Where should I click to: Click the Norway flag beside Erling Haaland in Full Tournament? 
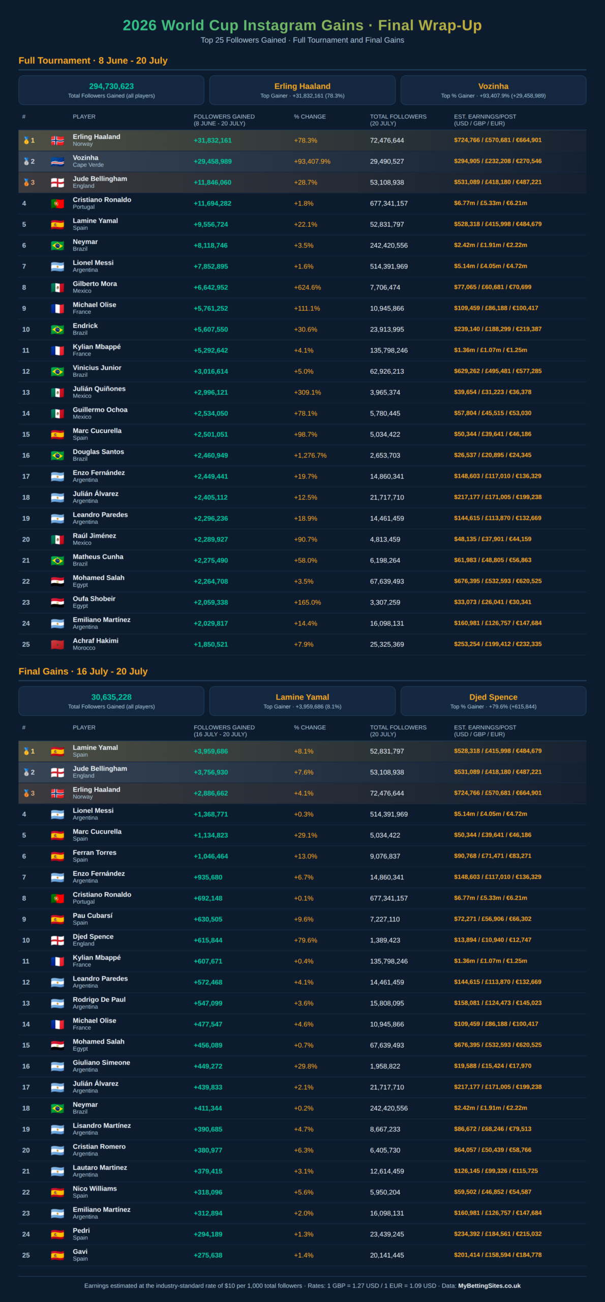tap(57, 140)
